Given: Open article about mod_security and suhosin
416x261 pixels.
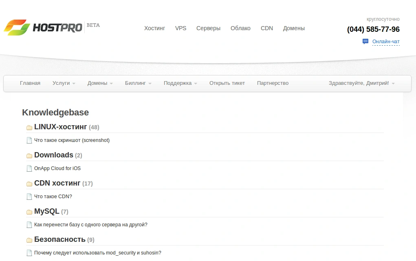Looking at the screenshot, I should click(x=98, y=253).
